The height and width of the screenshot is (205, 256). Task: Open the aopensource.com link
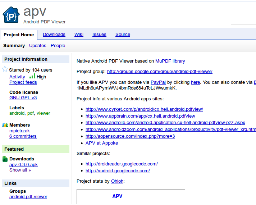[x=130, y=136]
